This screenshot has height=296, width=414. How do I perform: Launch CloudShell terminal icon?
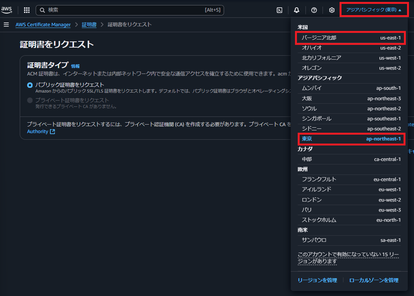tap(279, 10)
